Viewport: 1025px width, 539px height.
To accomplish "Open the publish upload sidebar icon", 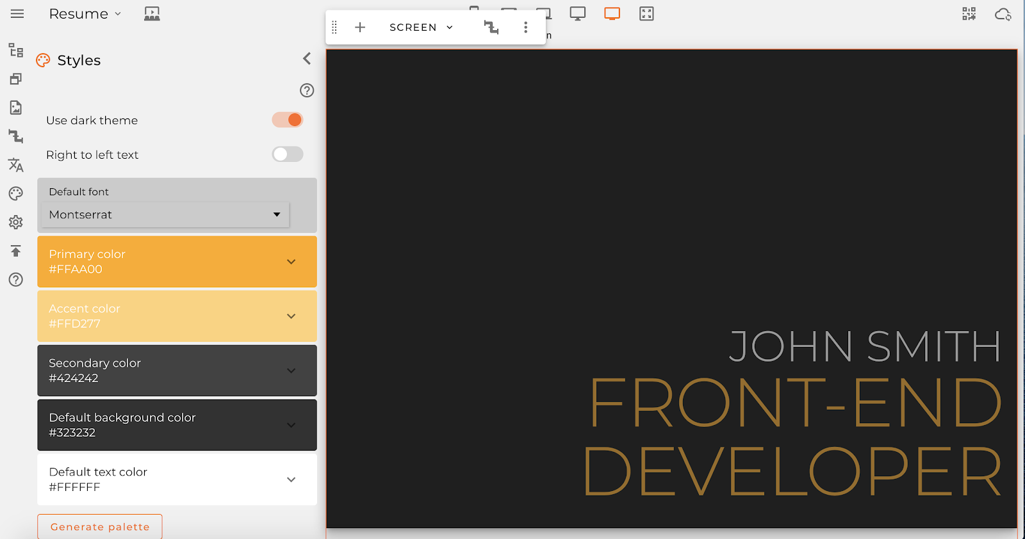I will pos(16,251).
